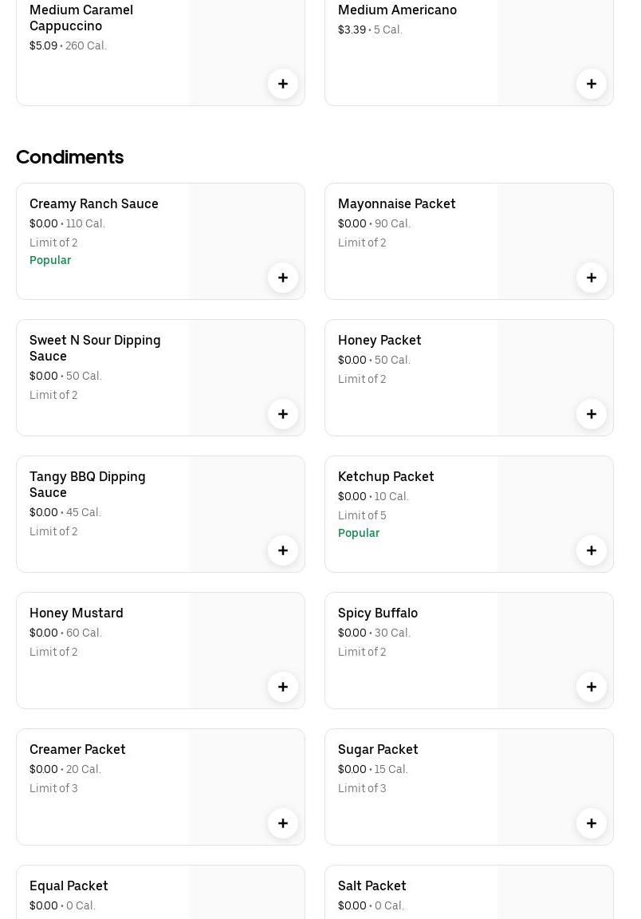Add Spicy Buffalo sauce to order
The height and width of the screenshot is (919, 641).
[592, 687]
